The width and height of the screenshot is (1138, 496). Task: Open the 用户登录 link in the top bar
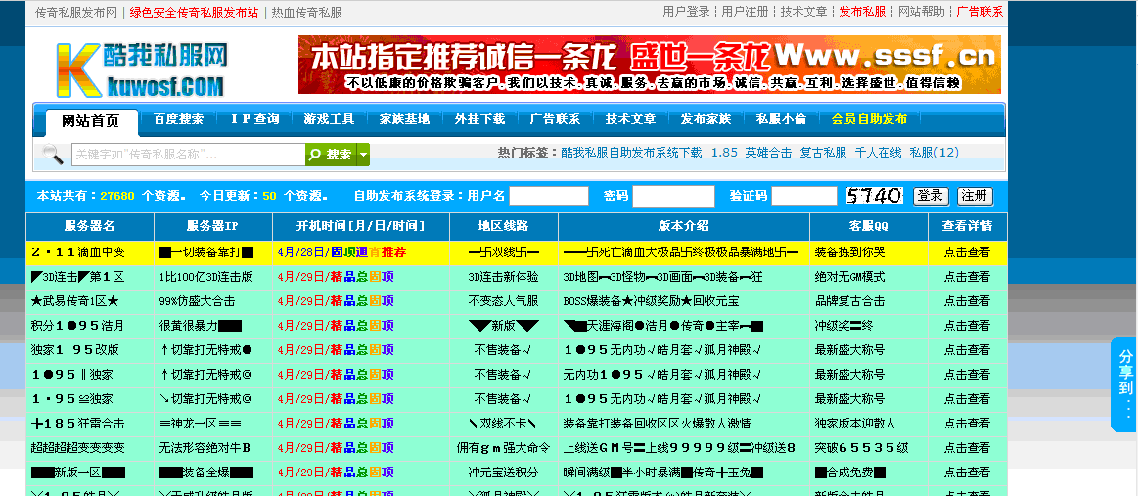pos(686,12)
